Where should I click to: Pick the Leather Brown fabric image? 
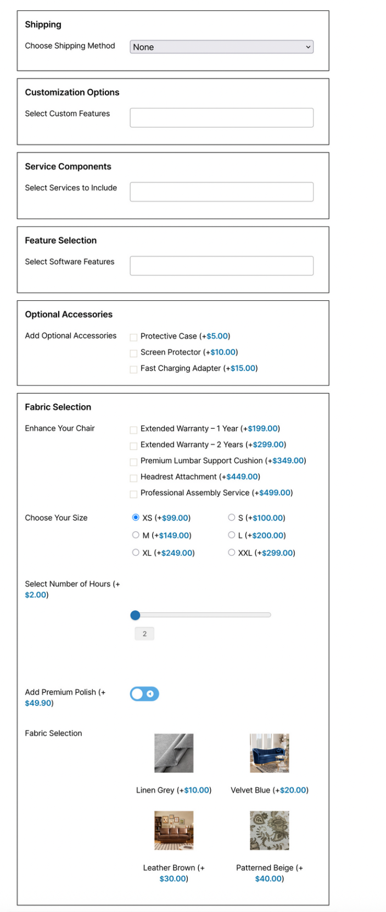click(x=174, y=830)
